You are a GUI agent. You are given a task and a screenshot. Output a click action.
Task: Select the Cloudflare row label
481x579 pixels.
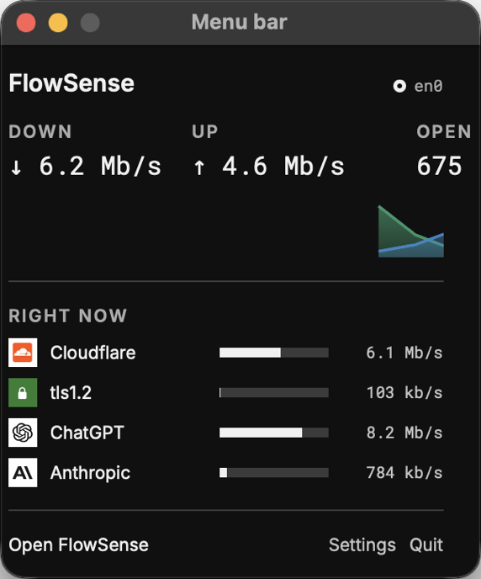pyautogui.click(x=93, y=353)
